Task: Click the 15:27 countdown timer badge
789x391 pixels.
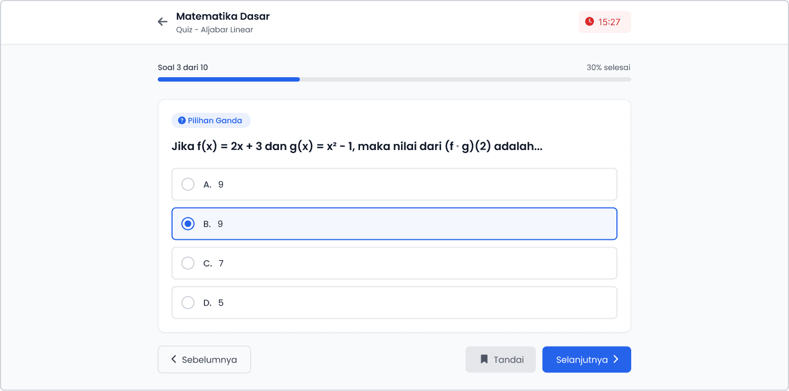Action: click(605, 22)
